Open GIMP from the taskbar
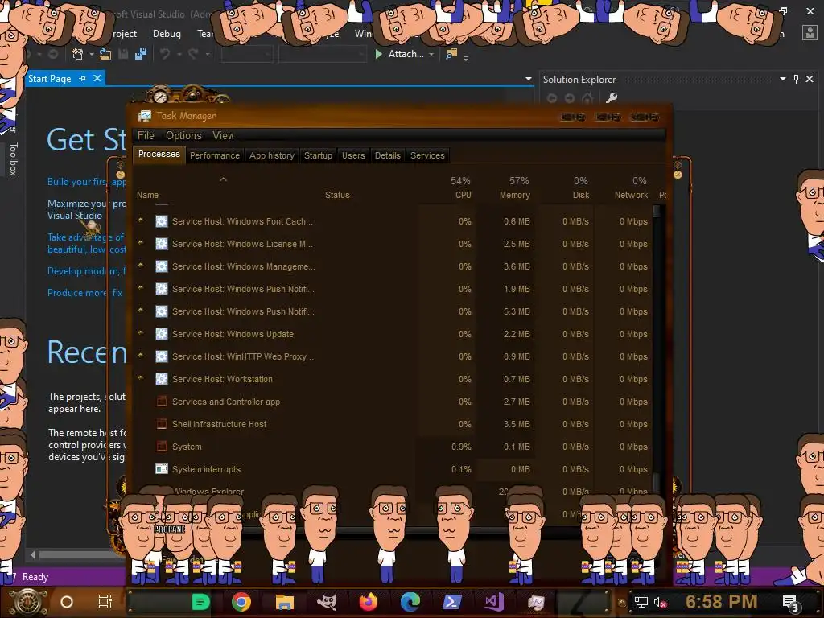Image resolution: width=824 pixels, height=618 pixels. click(x=327, y=602)
